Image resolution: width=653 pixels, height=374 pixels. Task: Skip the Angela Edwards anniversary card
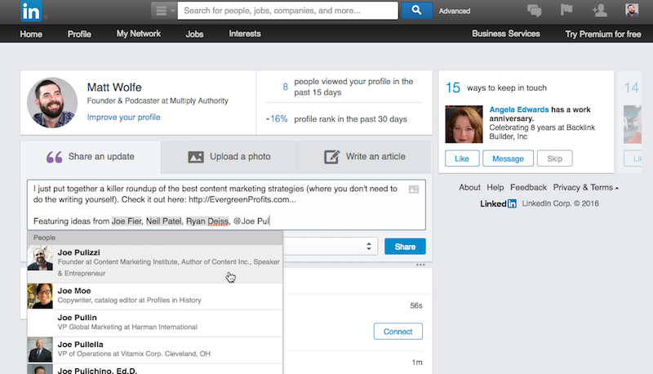555,158
